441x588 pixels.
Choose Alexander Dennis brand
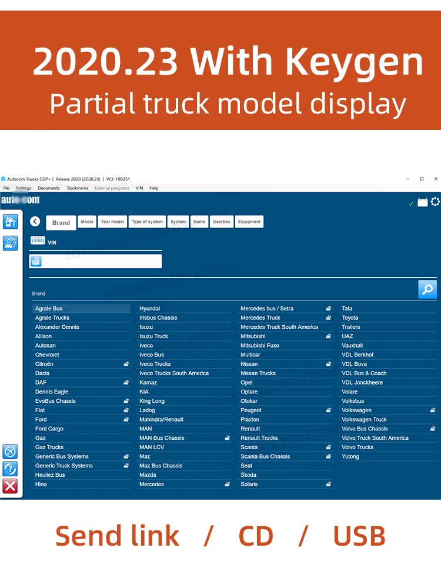[81, 327]
